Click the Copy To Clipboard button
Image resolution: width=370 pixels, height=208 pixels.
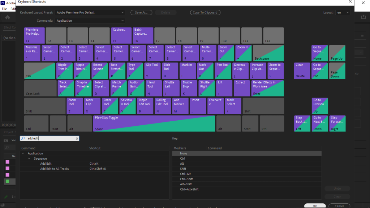205,12
